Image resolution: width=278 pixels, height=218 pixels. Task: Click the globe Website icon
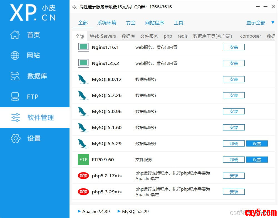pyautogui.click(x=15, y=55)
